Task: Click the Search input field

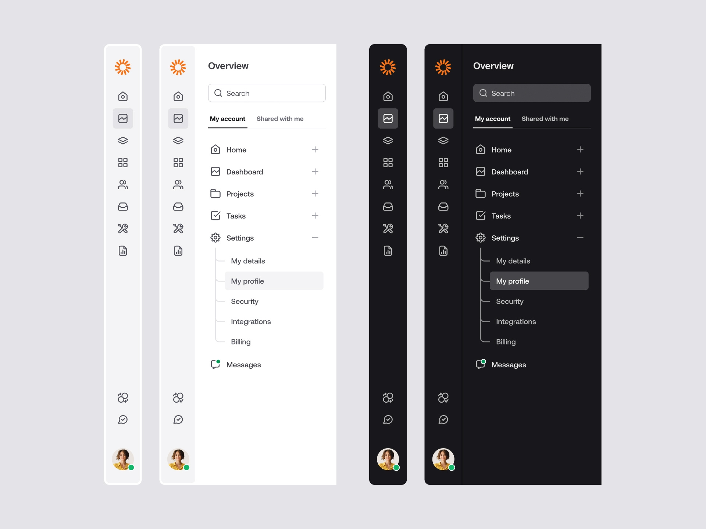Action: point(267,93)
